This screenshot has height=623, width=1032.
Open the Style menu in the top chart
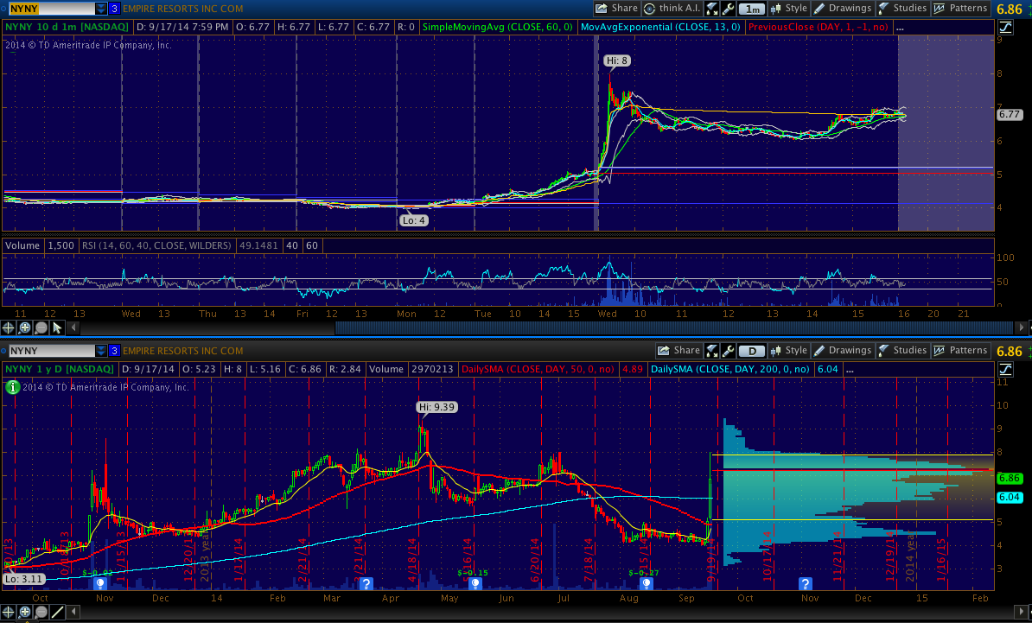(788, 9)
